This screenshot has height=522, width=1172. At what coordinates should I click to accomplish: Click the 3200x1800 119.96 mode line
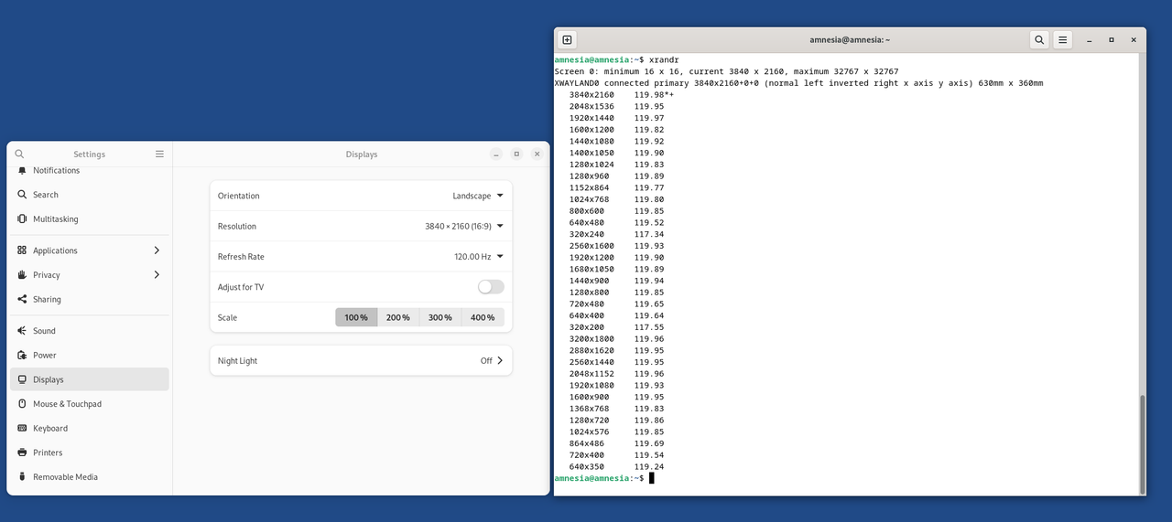point(616,339)
